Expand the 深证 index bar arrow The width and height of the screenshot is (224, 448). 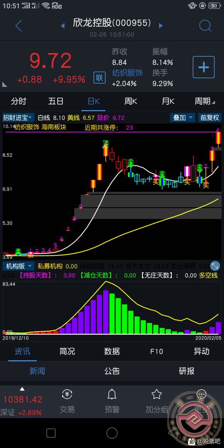pyautogui.click(x=22, y=389)
